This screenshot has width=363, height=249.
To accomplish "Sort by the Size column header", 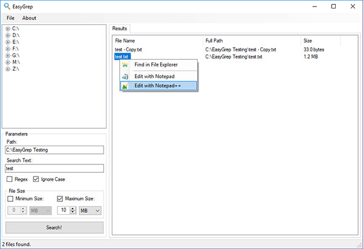I will (x=321, y=41).
